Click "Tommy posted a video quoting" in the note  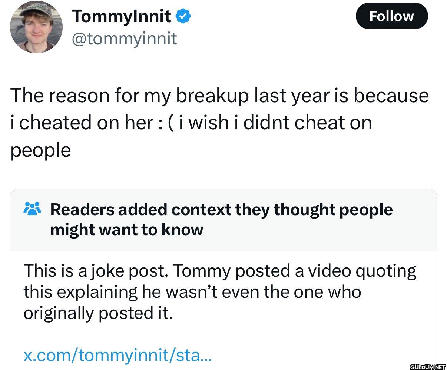pos(294,271)
